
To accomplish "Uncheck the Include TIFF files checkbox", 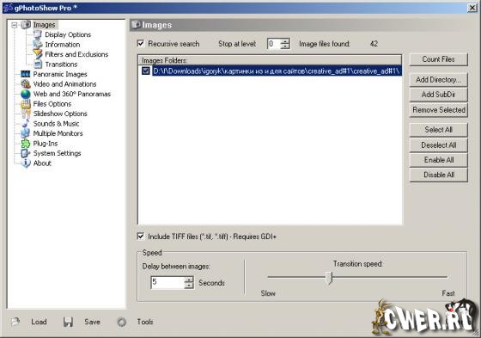I will coord(141,237).
